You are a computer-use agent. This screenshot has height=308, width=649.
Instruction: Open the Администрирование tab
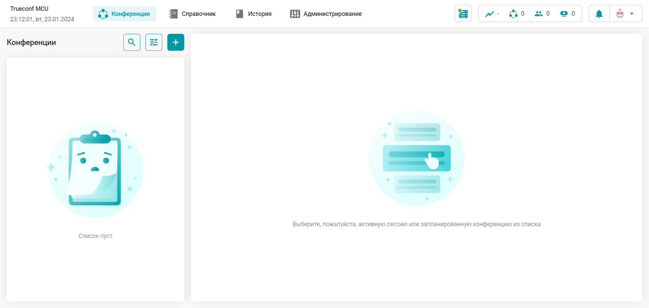pos(326,14)
